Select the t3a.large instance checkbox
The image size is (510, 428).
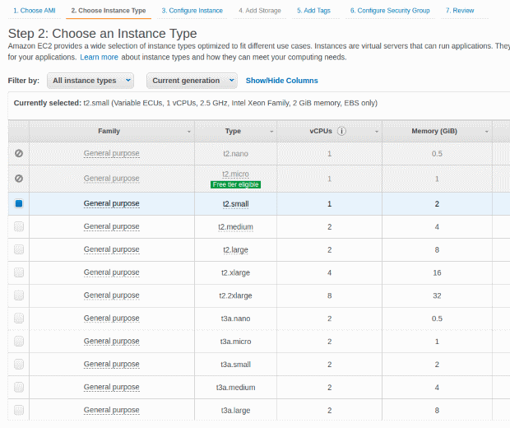pyautogui.click(x=19, y=410)
